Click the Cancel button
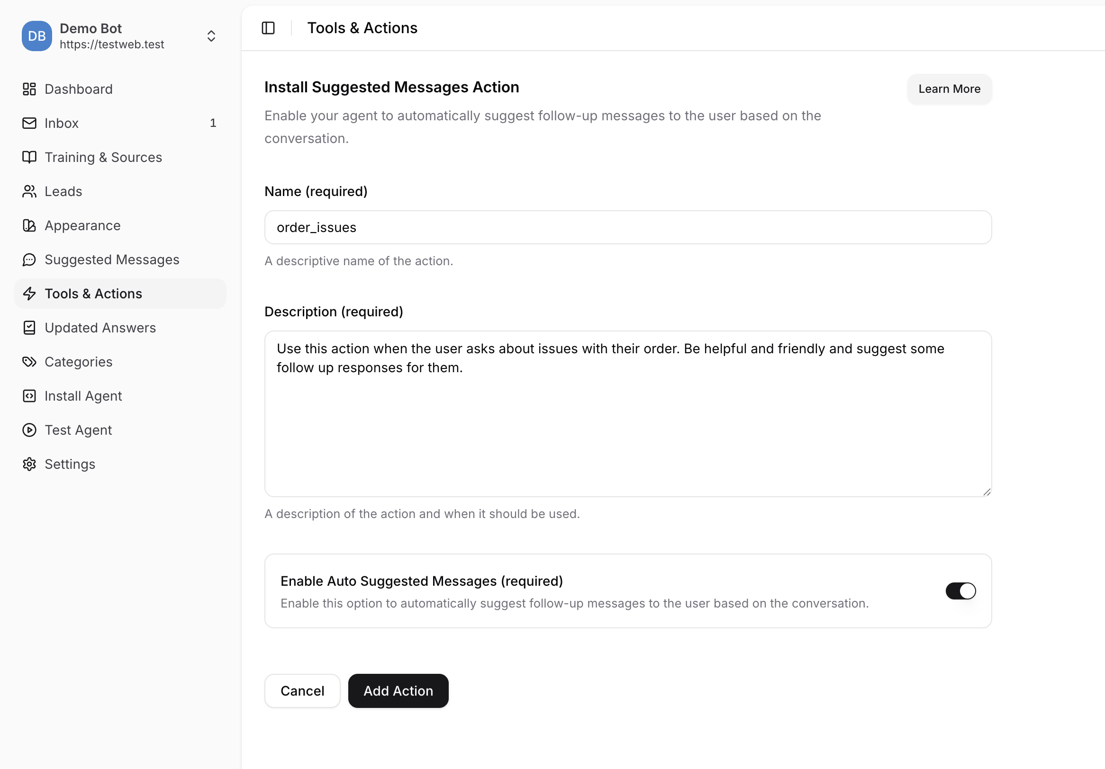Viewport: 1105px width, 769px height. click(302, 690)
